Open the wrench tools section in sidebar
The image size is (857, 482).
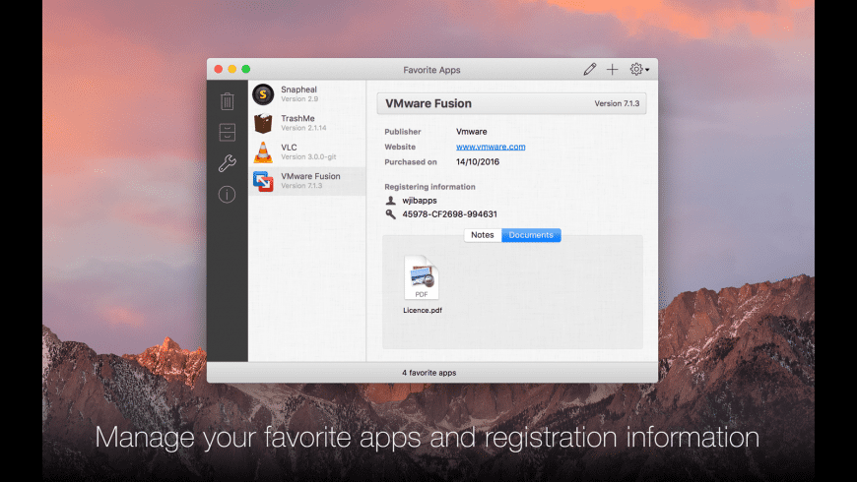(228, 162)
